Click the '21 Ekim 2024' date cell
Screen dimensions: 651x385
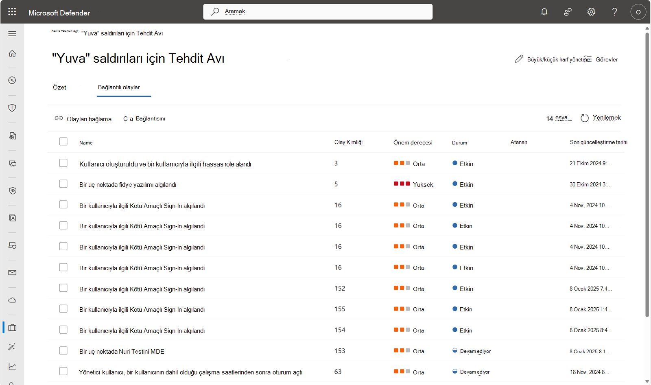[x=590, y=164]
